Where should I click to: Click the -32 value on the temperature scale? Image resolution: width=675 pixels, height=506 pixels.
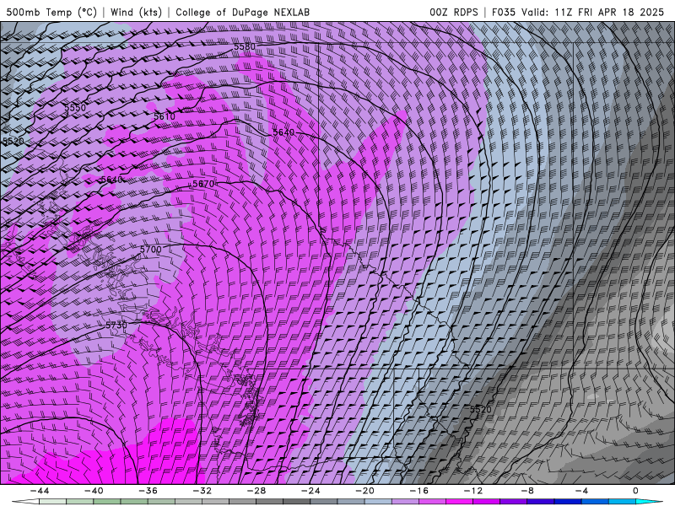[202, 491]
